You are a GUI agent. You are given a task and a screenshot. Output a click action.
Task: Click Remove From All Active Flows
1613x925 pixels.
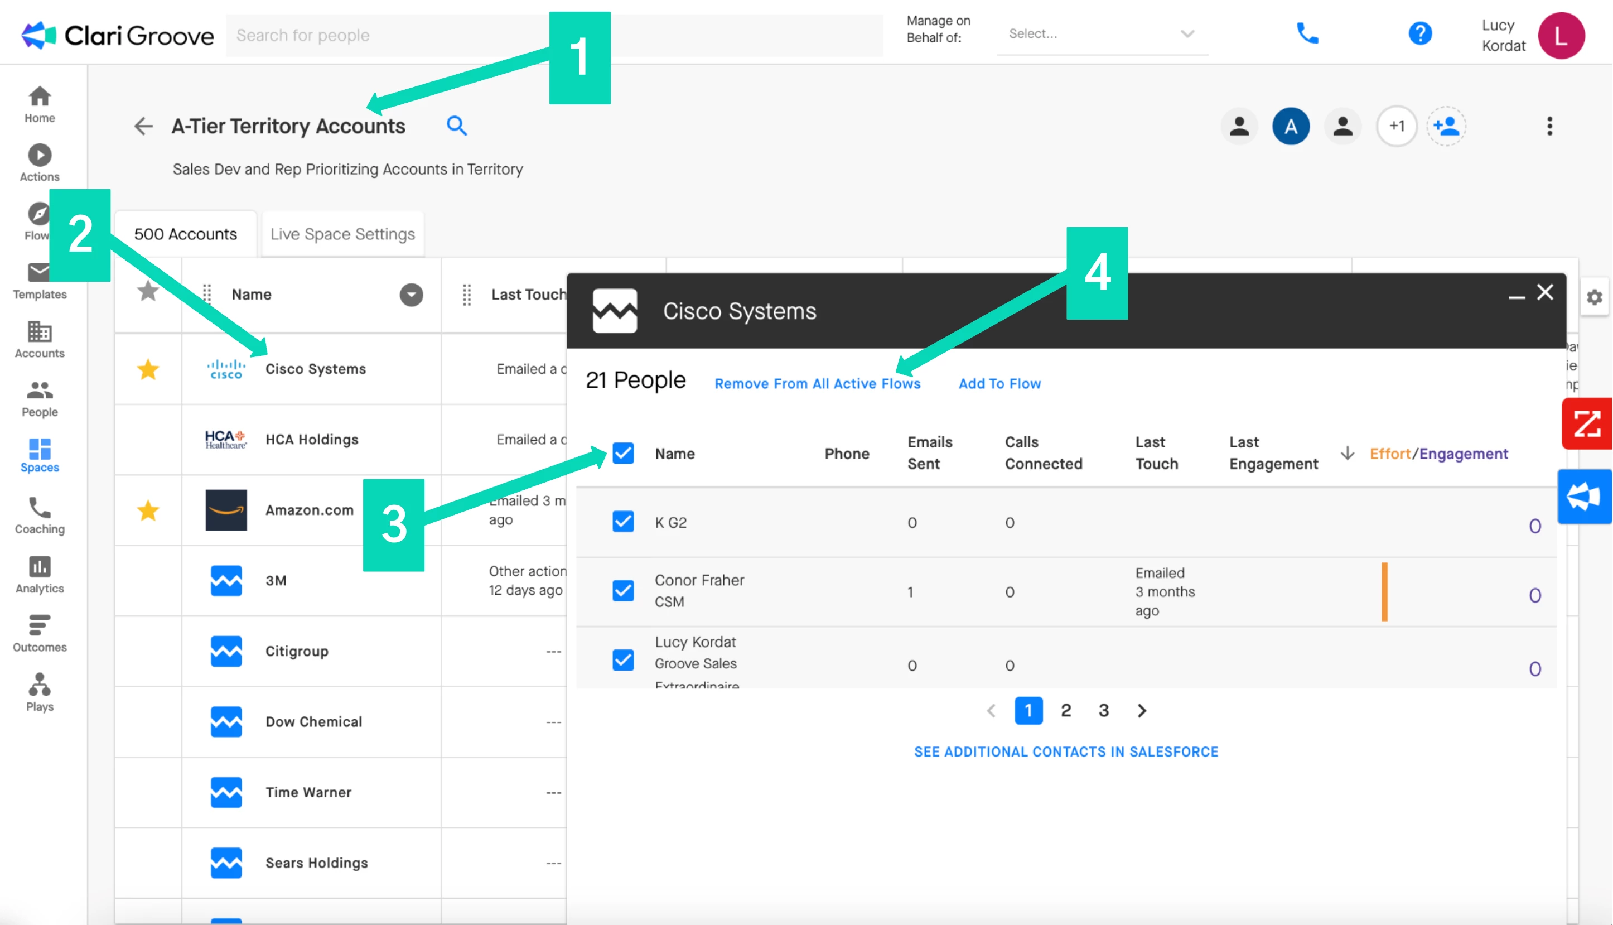817,384
